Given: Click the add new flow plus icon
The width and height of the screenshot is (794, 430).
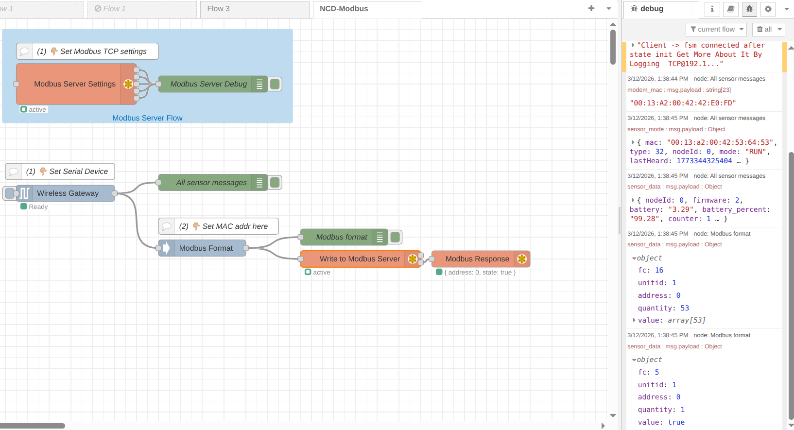Looking at the screenshot, I should click(x=591, y=8).
